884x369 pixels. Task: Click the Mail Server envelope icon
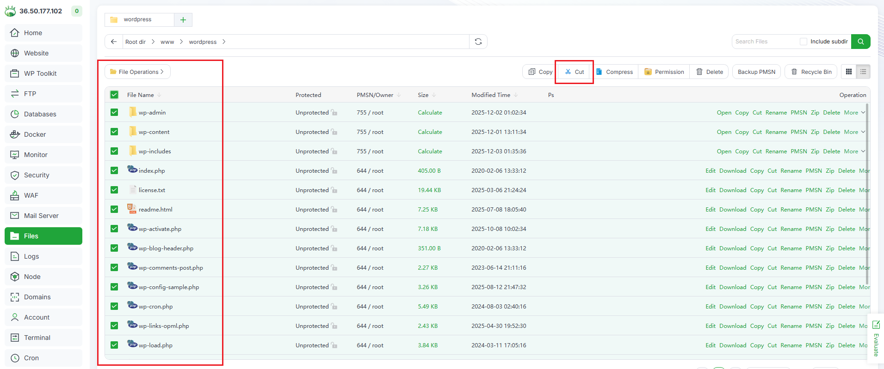point(15,216)
